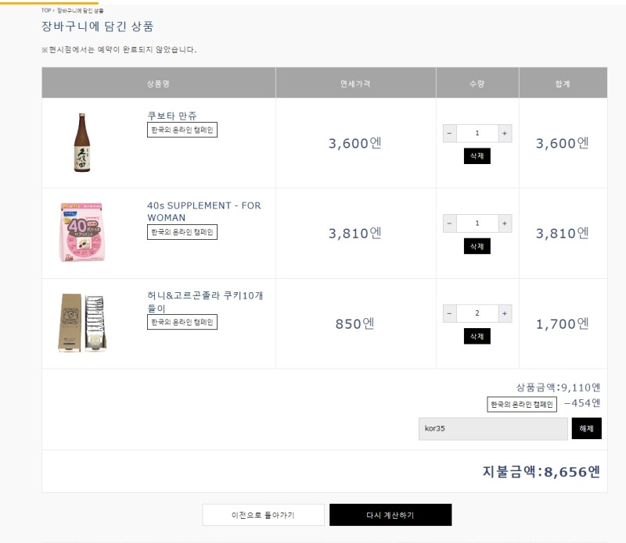Click the kor35 coupon code field
The height and width of the screenshot is (543, 626).
tap(493, 429)
